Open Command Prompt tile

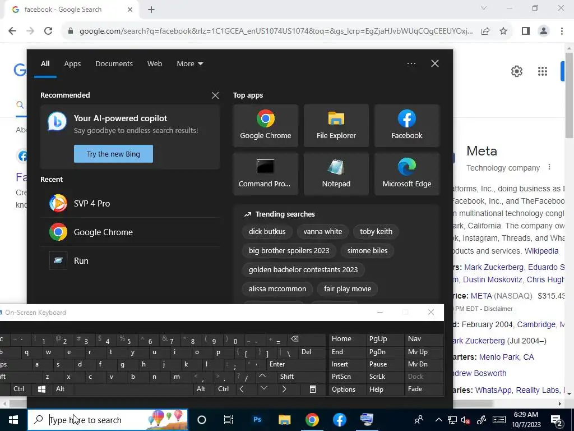(265, 174)
